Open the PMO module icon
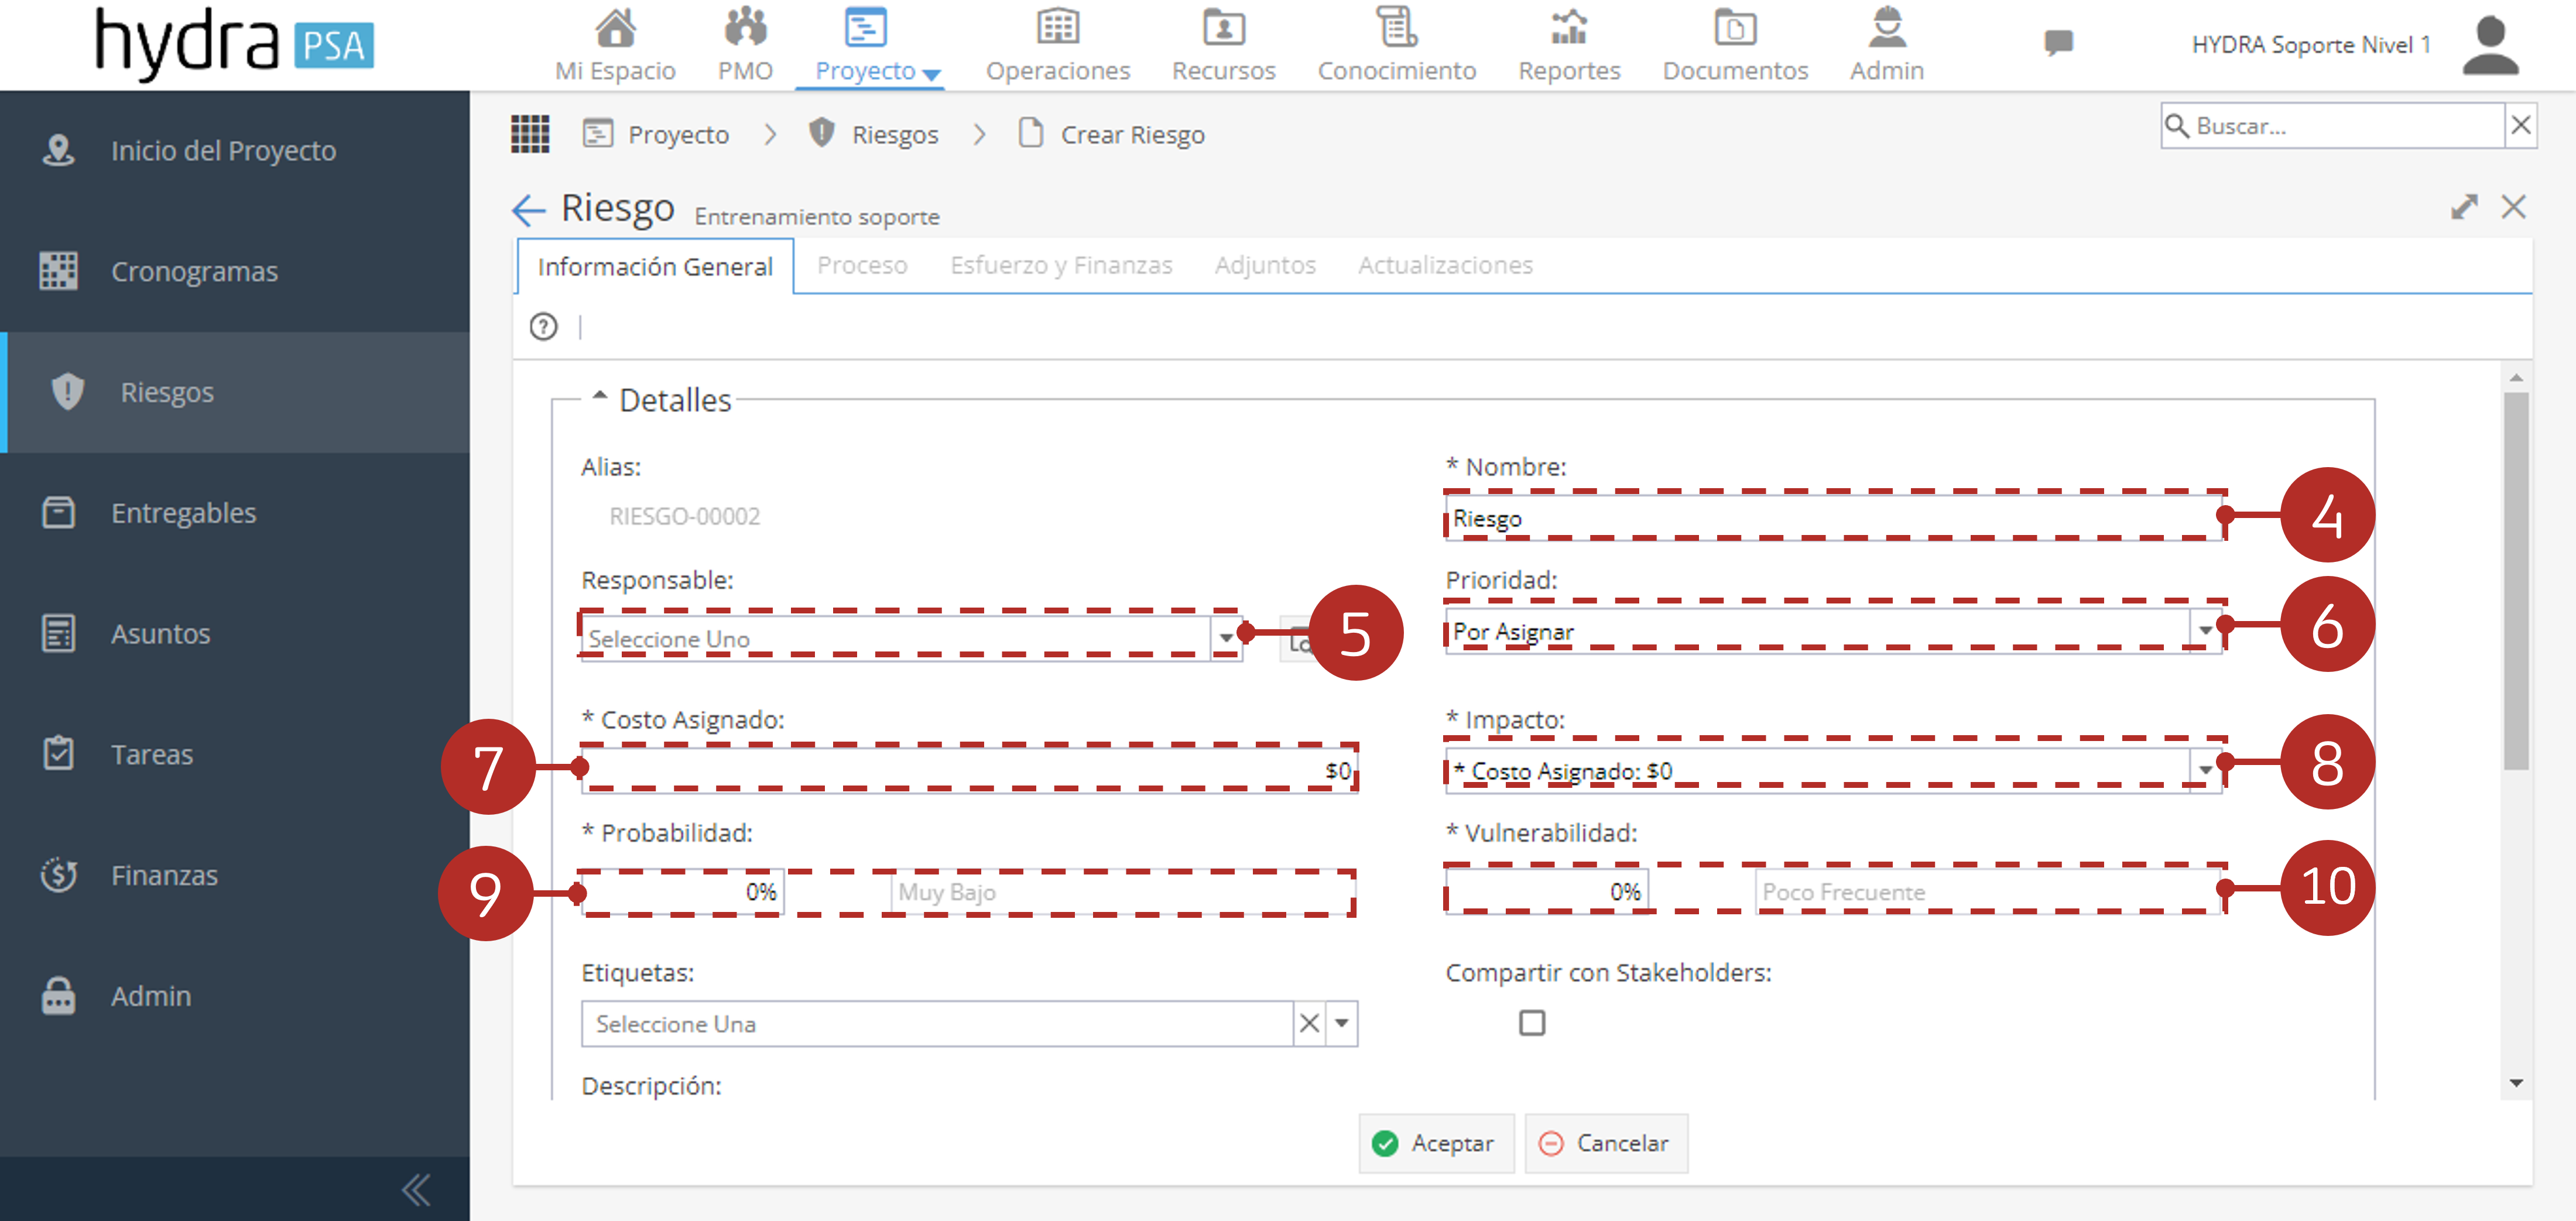The height and width of the screenshot is (1221, 2576). [x=745, y=27]
